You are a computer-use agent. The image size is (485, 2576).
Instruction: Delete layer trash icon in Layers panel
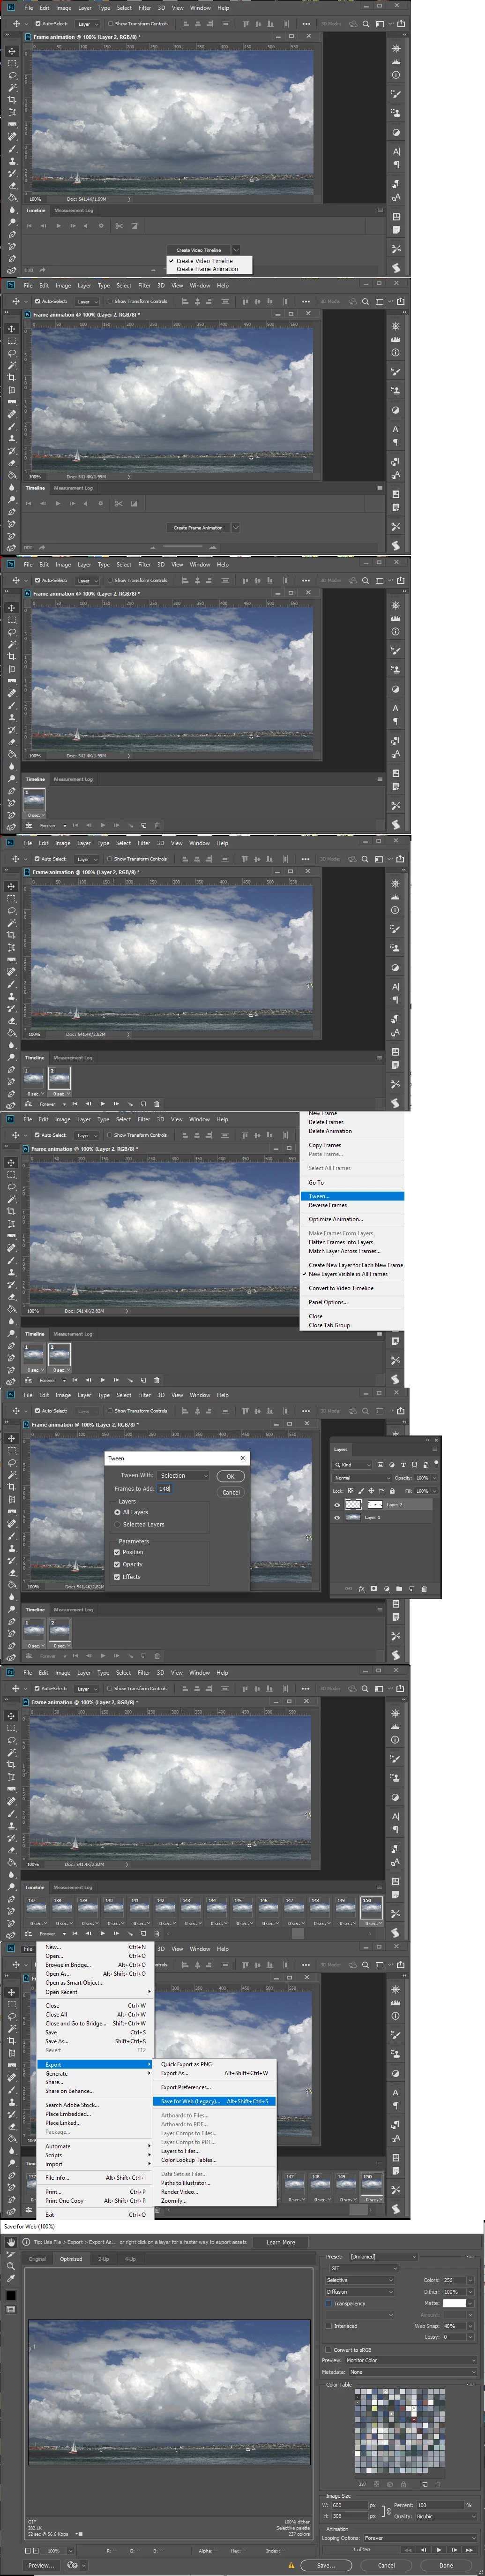(x=424, y=1589)
